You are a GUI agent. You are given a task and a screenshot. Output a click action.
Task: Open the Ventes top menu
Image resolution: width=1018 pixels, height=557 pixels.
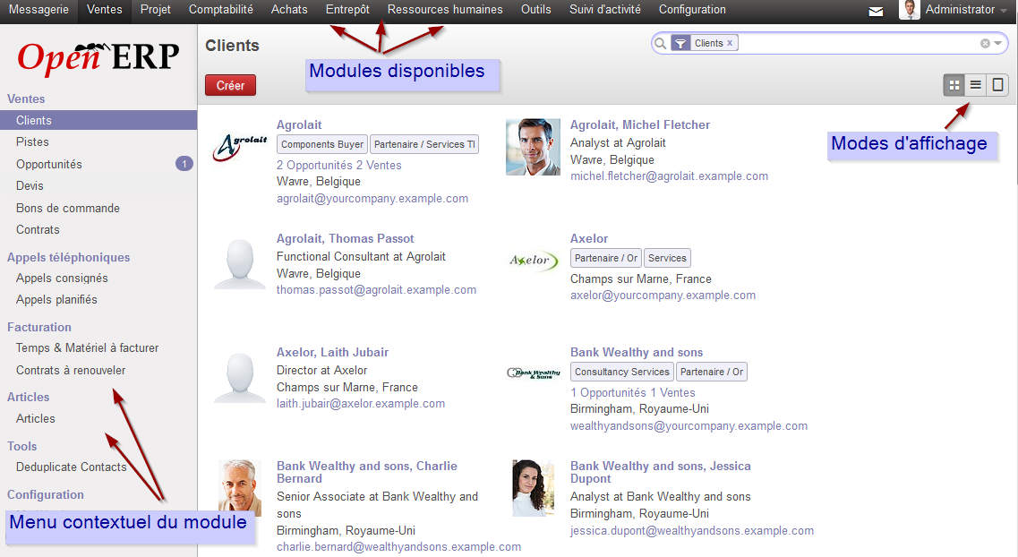pos(105,10)
